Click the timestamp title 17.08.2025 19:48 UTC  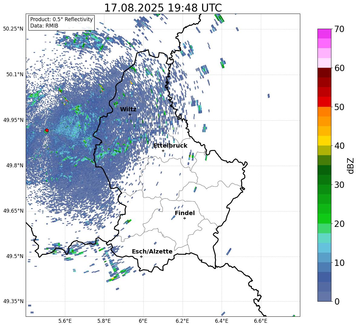point(163,8)
